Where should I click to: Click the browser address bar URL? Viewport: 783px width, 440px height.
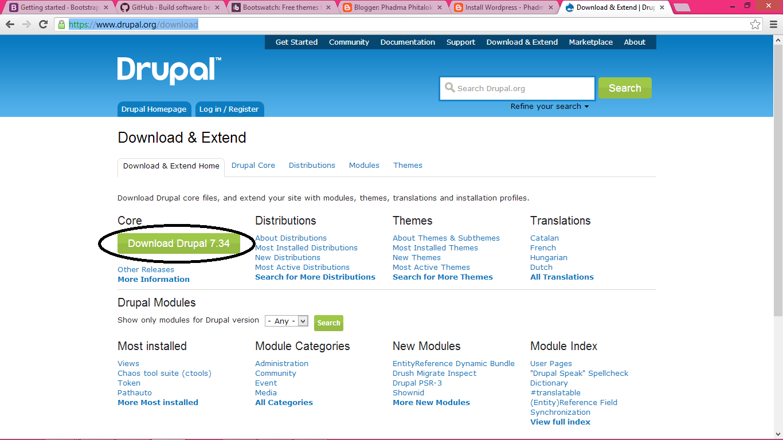click(134, 25)
